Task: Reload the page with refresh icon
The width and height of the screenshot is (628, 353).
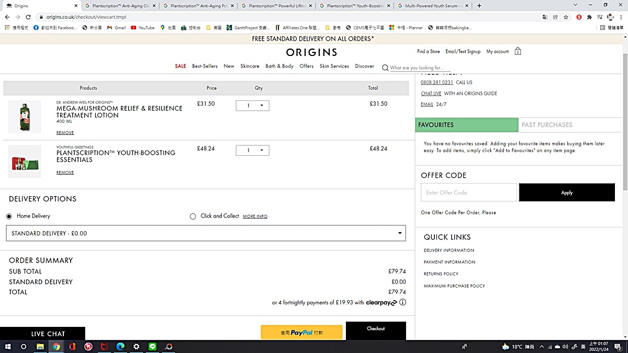Action: click(x=28, y=17)
